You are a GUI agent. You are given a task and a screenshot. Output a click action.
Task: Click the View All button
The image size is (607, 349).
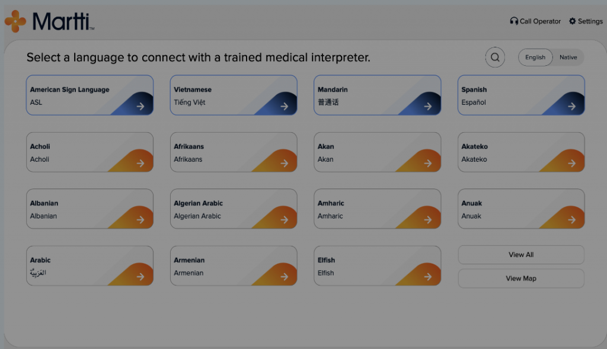pyautogui.click(x=521, y=255)
